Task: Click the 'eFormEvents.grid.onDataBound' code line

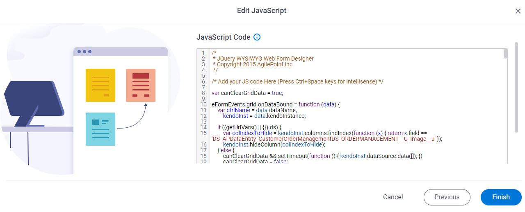Action: (x=276, y=104)
